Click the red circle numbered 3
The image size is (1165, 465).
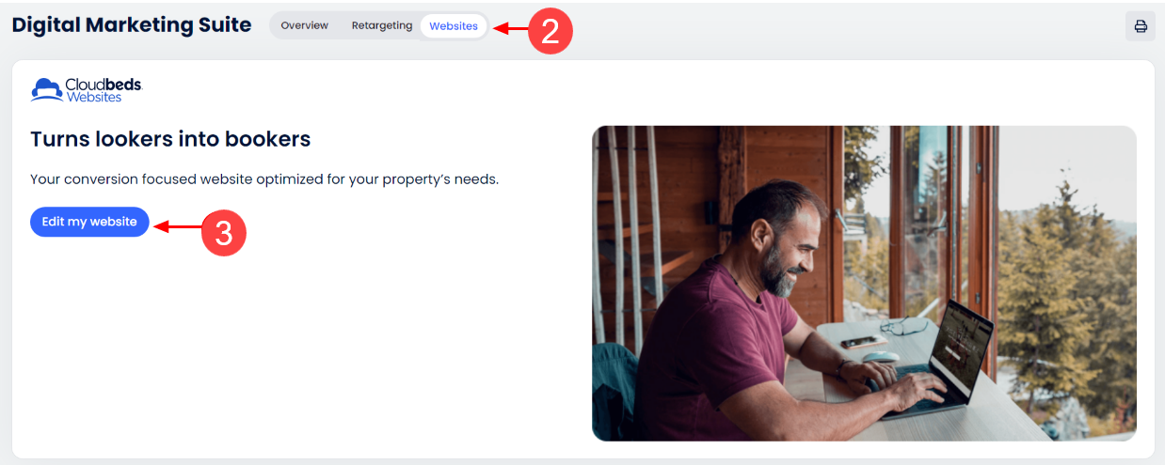(224, 233)
